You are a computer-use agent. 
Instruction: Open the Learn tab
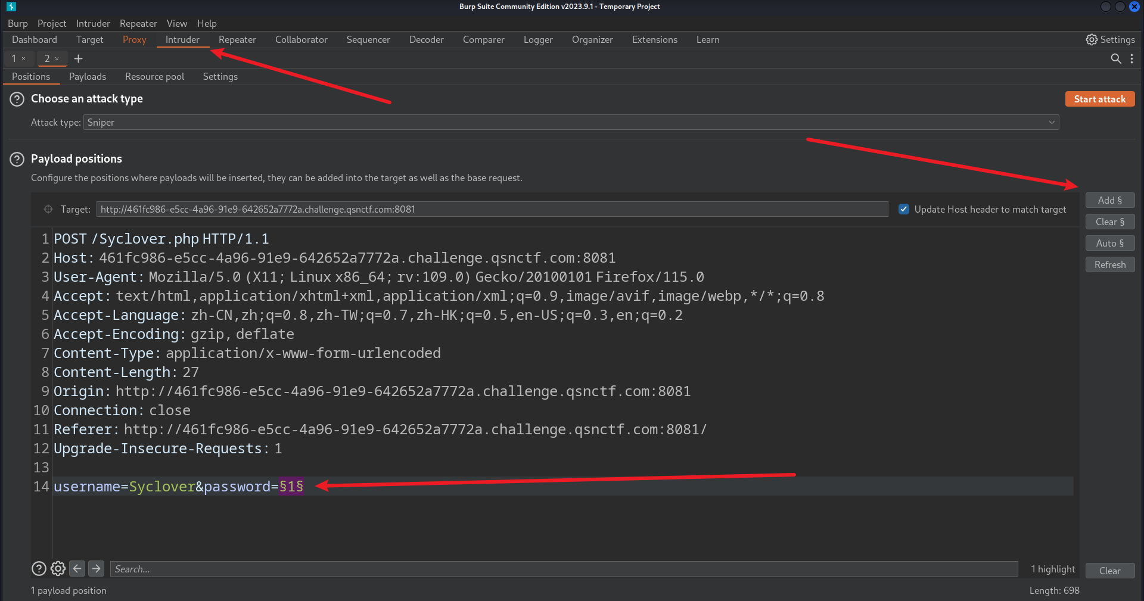click(x=708, y=39)
